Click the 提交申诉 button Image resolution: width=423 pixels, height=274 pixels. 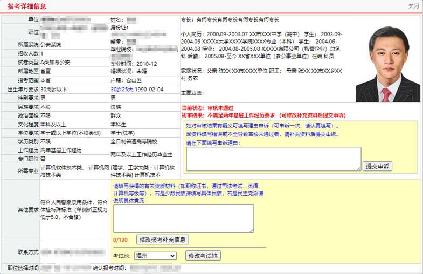pyautogui.click(x=377, y=166)
